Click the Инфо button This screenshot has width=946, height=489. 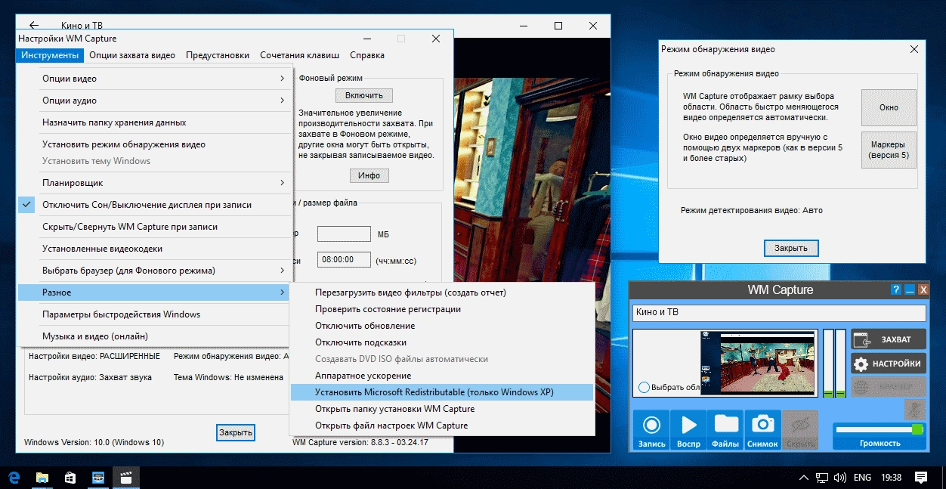click(x=369, y=175)
